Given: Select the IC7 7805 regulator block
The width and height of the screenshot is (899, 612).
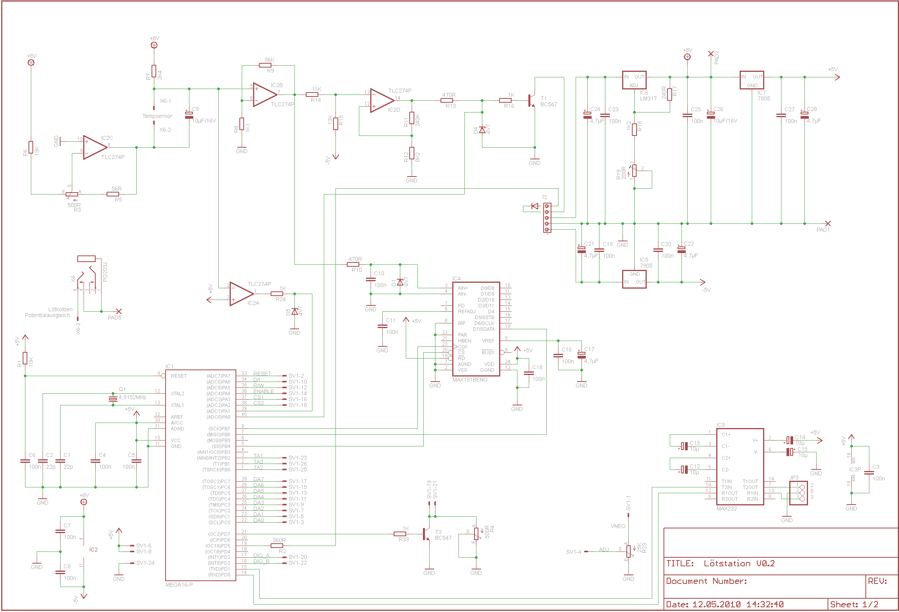Looking at the screenshot, I should (x=752, y=80).
